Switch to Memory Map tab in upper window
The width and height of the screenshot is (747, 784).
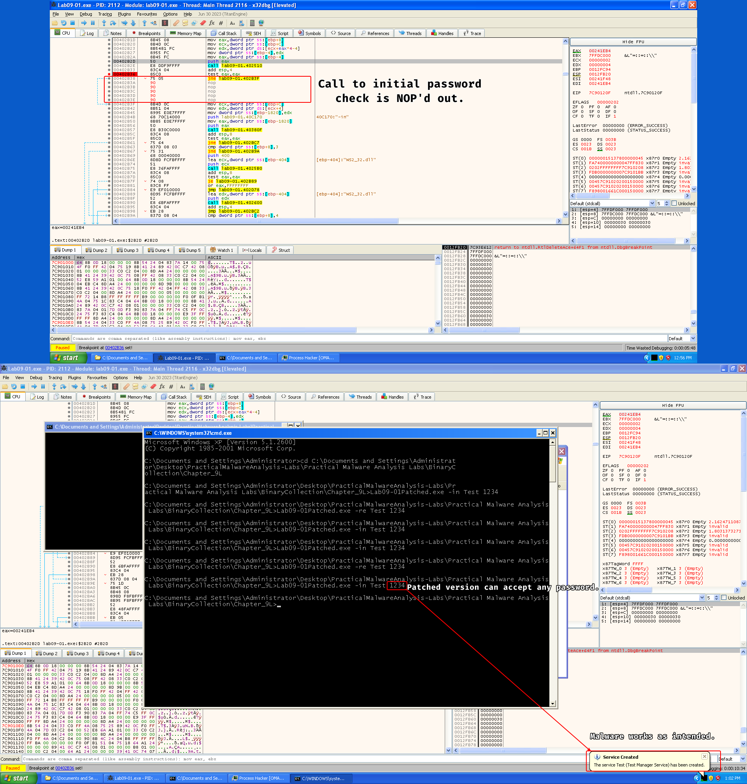tap(186, 33)
